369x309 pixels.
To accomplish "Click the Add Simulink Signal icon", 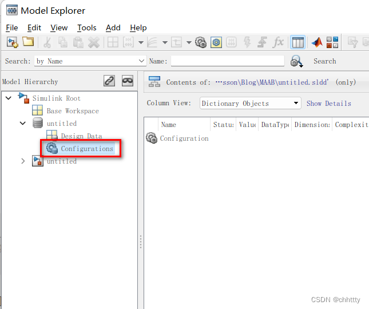I will [x=152, y=42].
